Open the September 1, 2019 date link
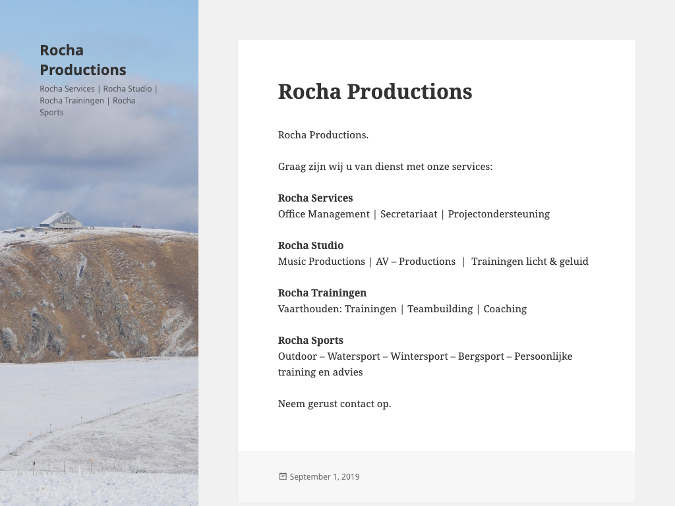The image size is (675, 506). (x=324, y=476)
